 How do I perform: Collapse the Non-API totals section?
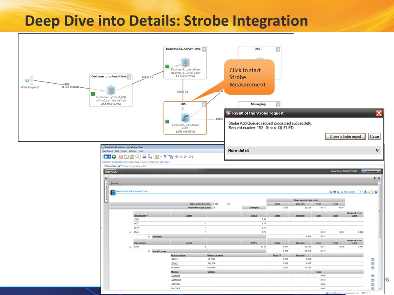149,251
